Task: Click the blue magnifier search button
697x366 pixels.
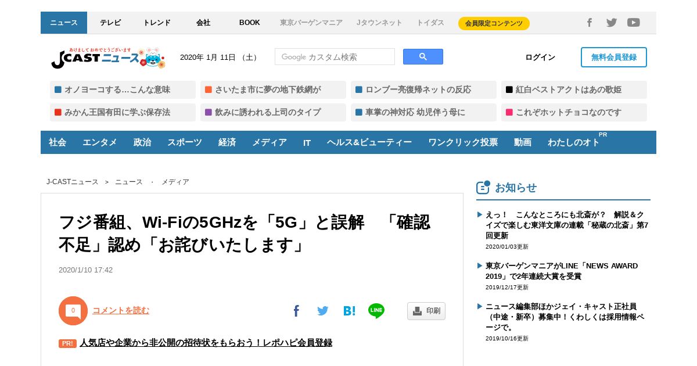Action: 423,57
